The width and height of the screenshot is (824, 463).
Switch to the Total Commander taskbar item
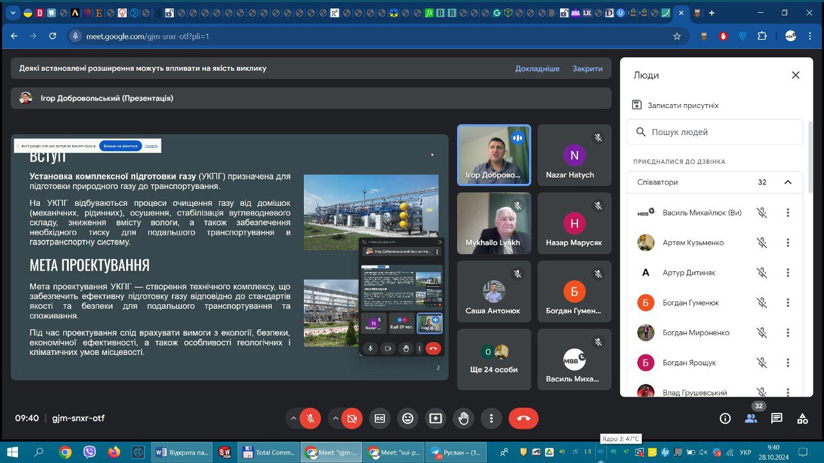[x=268, y=452]
